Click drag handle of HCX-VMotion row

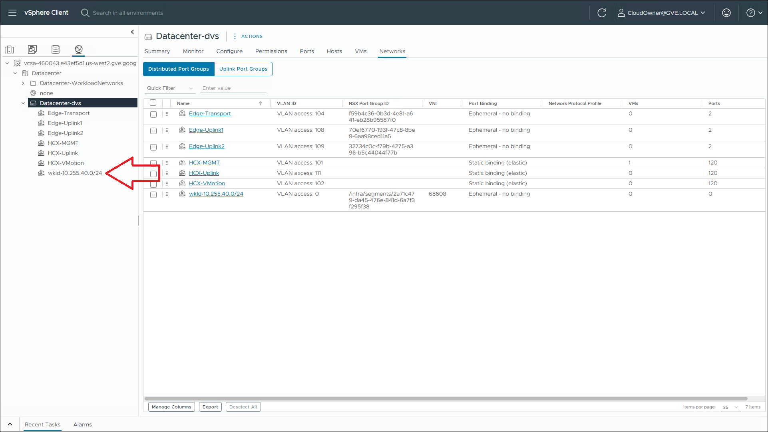[x=167, y=184]
